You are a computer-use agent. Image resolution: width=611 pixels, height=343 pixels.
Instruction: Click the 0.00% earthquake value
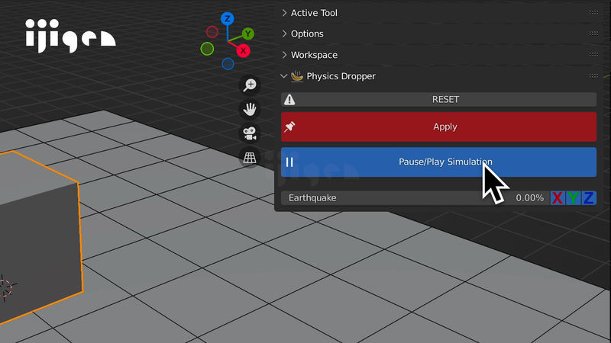(x=529, y=198)
